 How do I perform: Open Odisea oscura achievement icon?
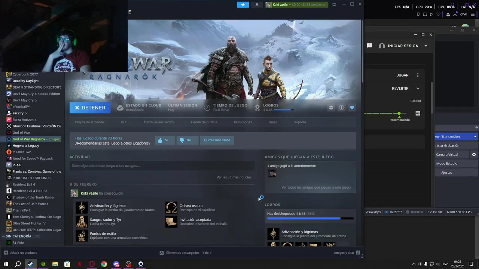171,208
